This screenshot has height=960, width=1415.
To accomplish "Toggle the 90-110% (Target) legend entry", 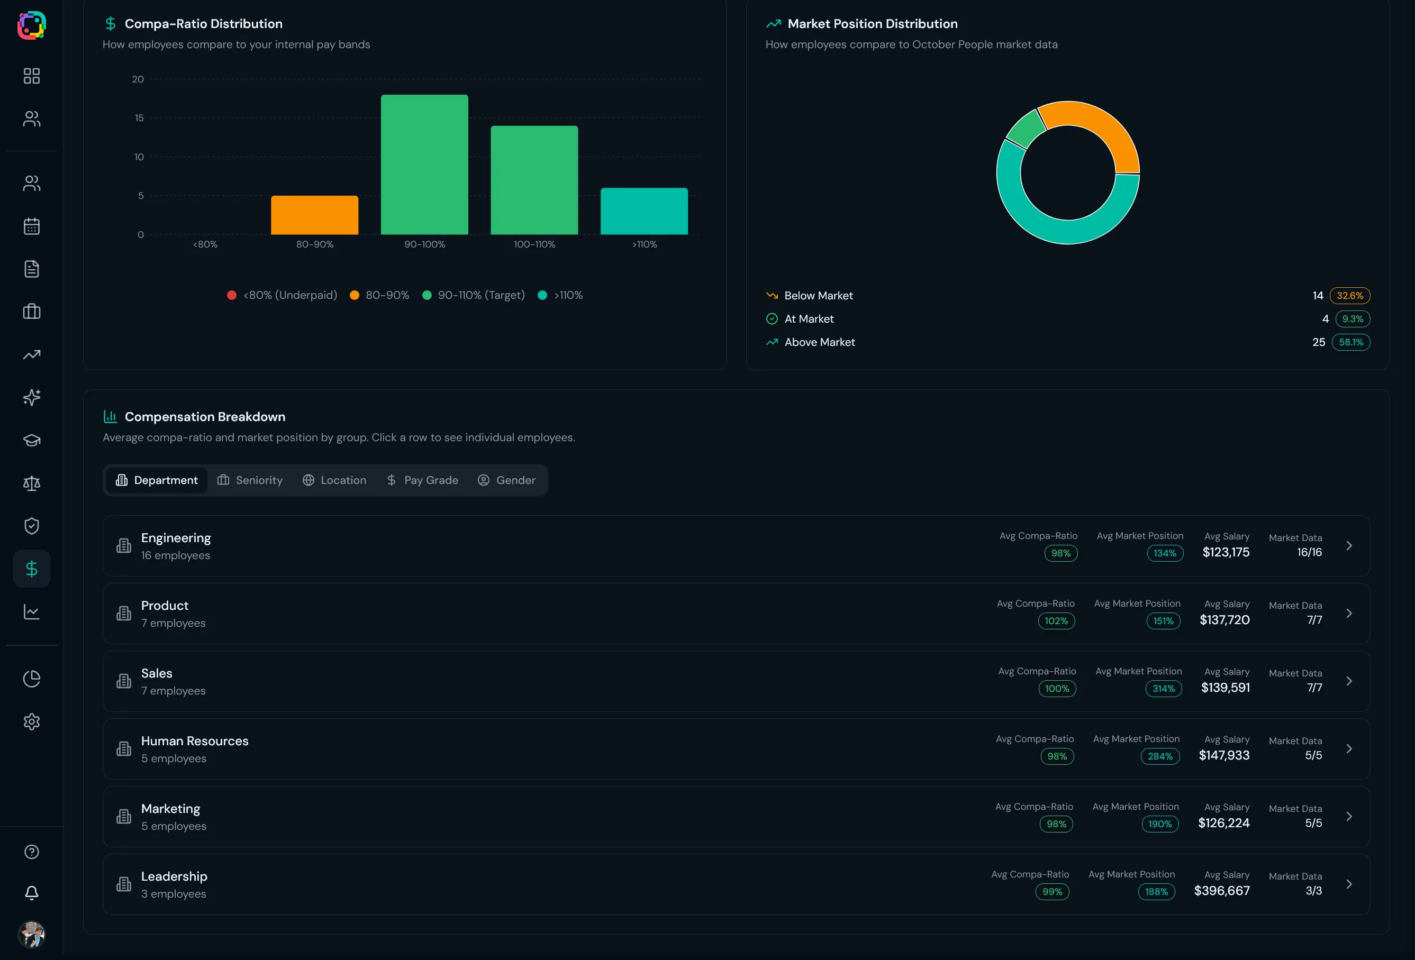I will point(474,295).
